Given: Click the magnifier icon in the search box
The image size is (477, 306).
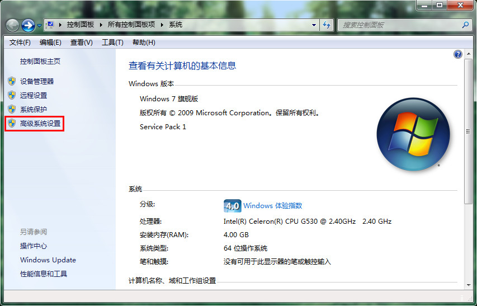Looking at the screenshot, I should tap(465, 25).
